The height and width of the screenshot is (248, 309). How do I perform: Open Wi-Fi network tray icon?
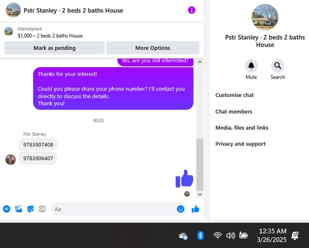218,236
